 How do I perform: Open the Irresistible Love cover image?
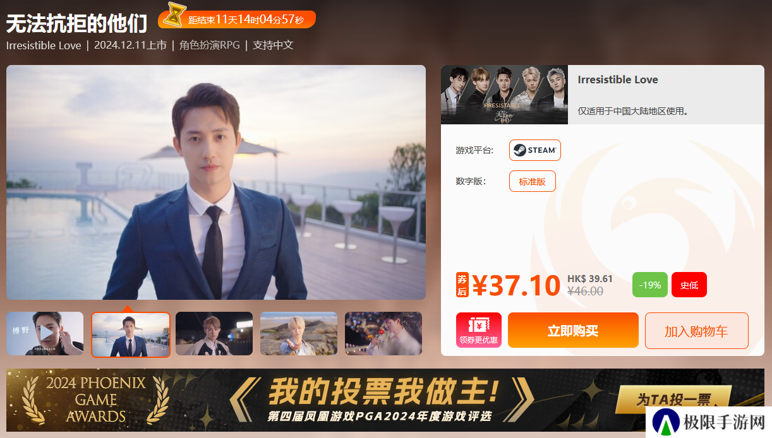click(504, 95)
